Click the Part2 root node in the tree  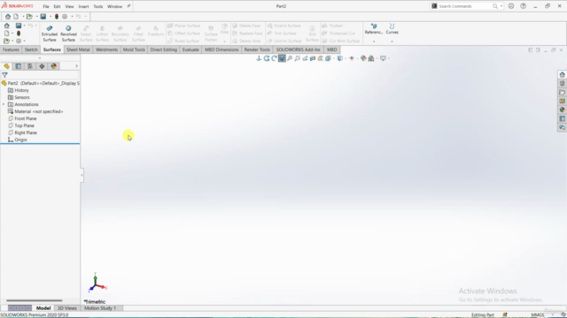(x=41, y=83)
